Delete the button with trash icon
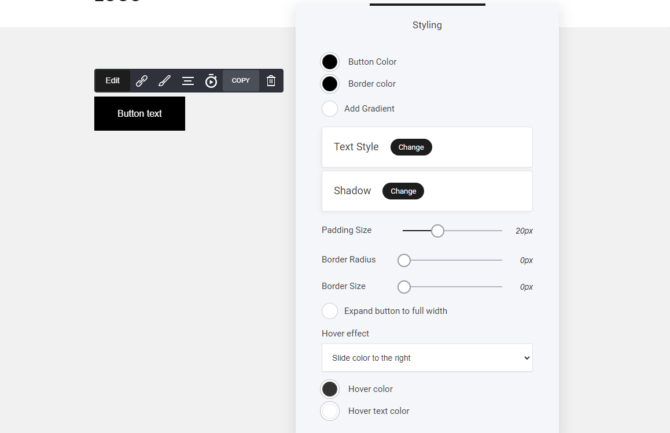Viewport: 670px width, 433px height. click(271, 81)
